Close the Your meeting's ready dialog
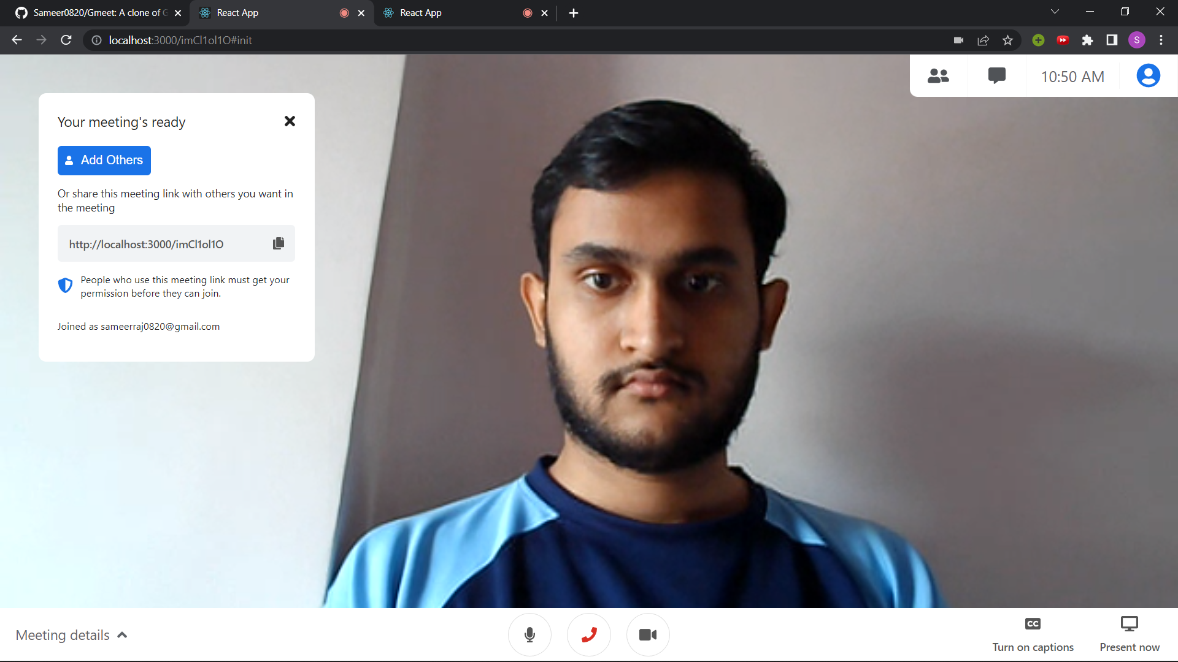Viewport: 1178px width, 662px height. coord(290,121)
